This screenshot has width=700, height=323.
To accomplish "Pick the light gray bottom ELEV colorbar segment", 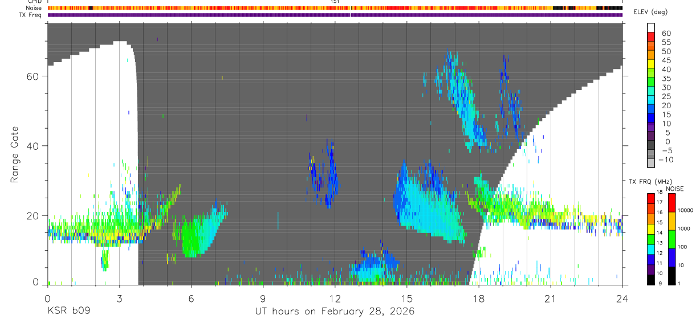I will pyautogui.click(x=652, y=162).
